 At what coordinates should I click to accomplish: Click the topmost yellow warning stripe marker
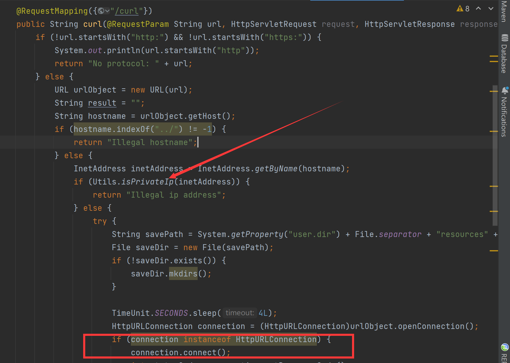click(494, 56)
